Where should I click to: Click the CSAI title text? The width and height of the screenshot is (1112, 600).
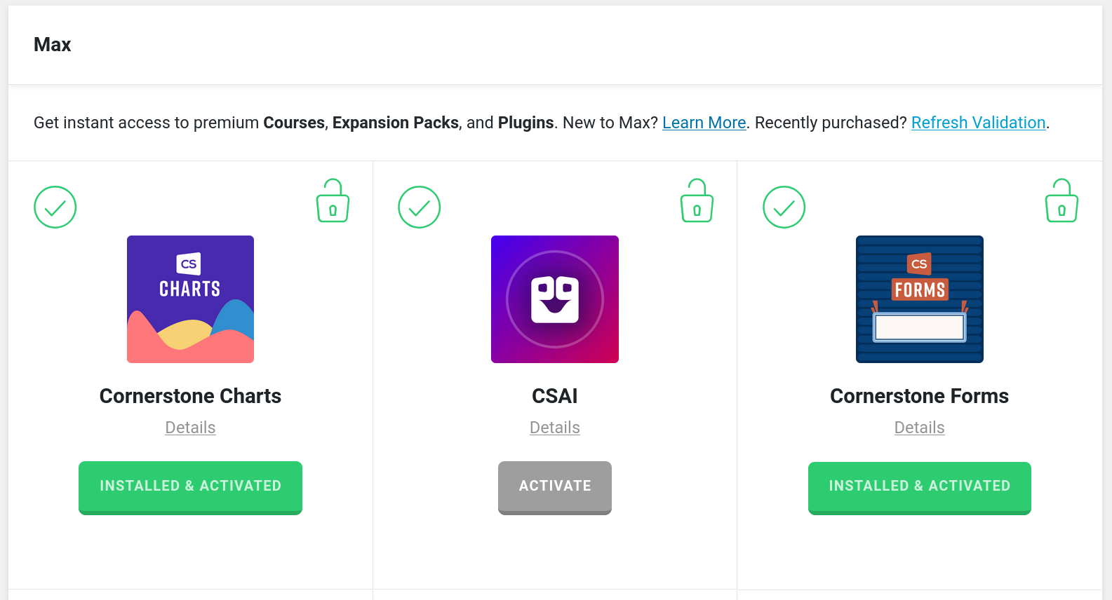pyautogui.click(x=555, y=396)
